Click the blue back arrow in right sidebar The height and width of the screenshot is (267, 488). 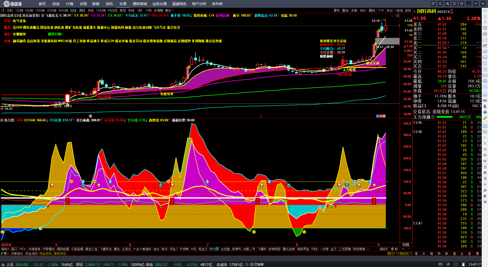tap(485, 11)
